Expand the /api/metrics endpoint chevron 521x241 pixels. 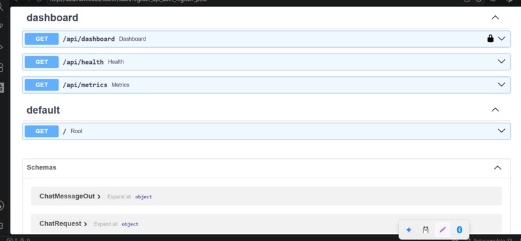click(x=502, y=85)
